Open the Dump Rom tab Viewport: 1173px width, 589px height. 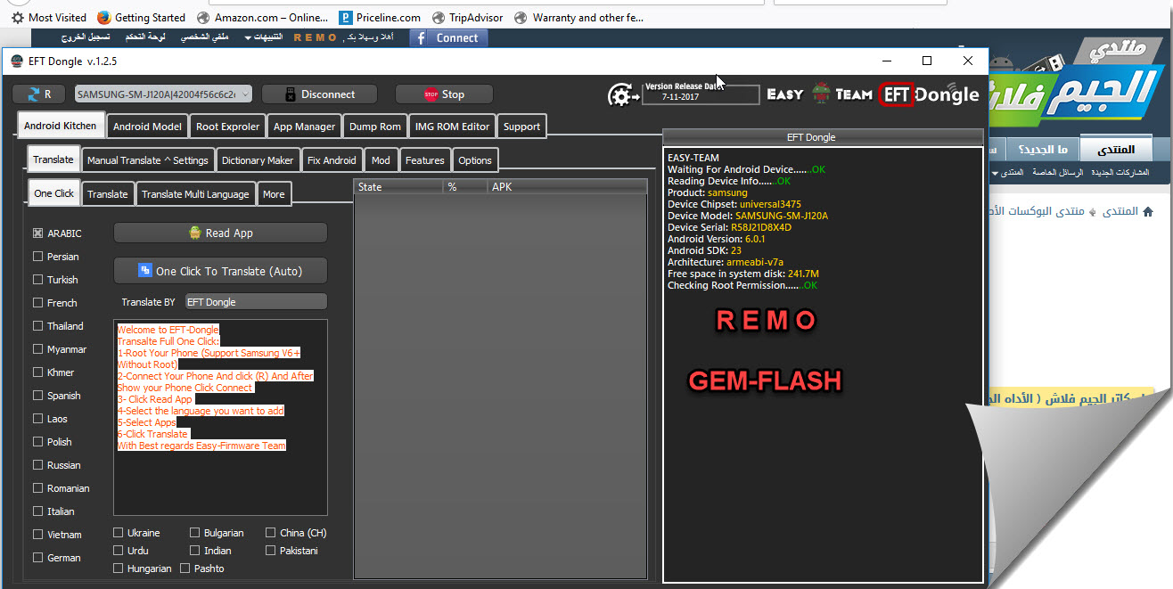tap(375, 127)
